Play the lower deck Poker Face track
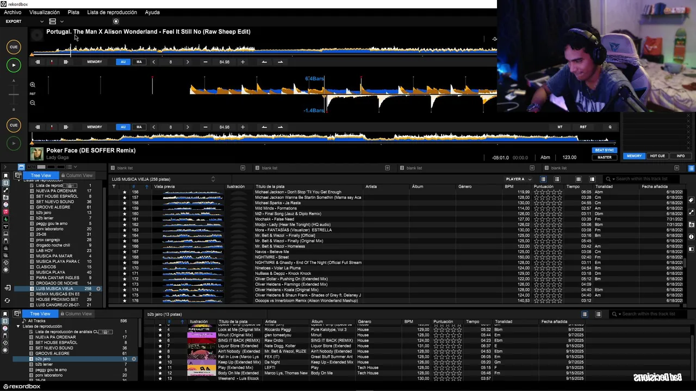The height and width of the screenshot is (391, 696). (x=14, y=143)
